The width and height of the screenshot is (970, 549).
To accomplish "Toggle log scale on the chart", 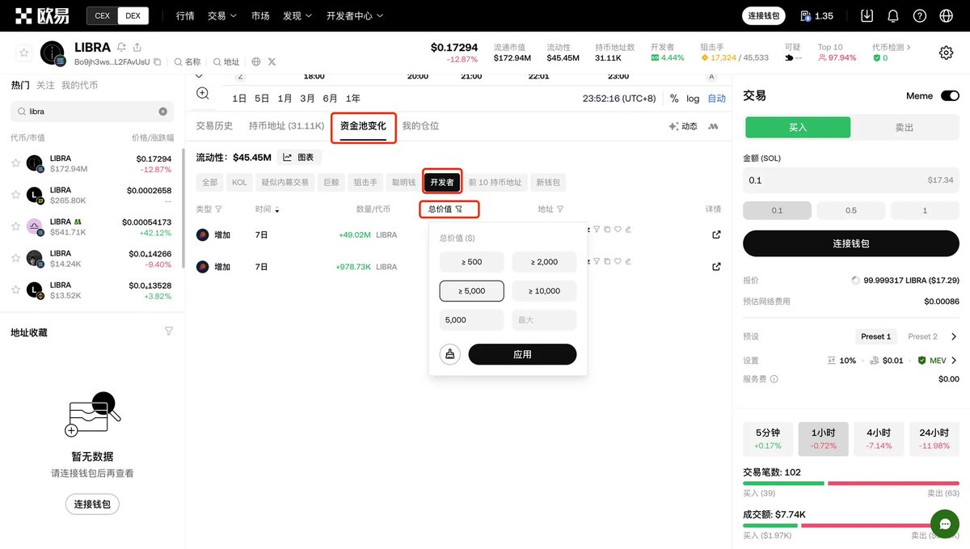I will click(693, 99).
